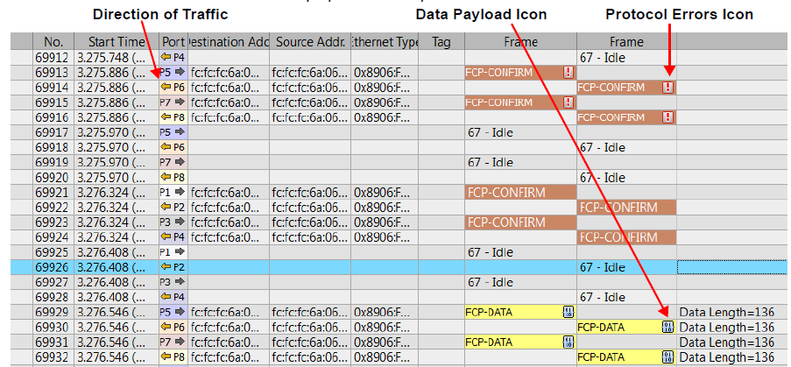Open data payload icon in row 69930

click(668, 328)
